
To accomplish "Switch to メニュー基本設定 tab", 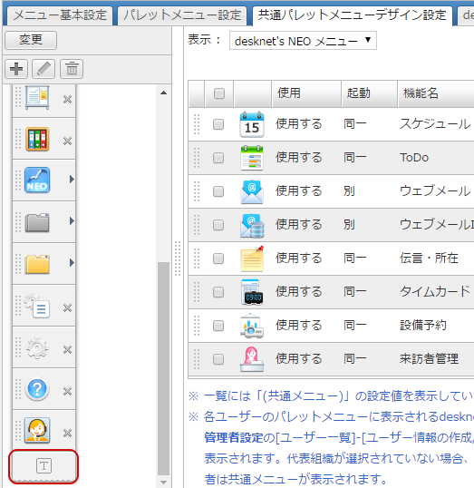I will [60, 15].
